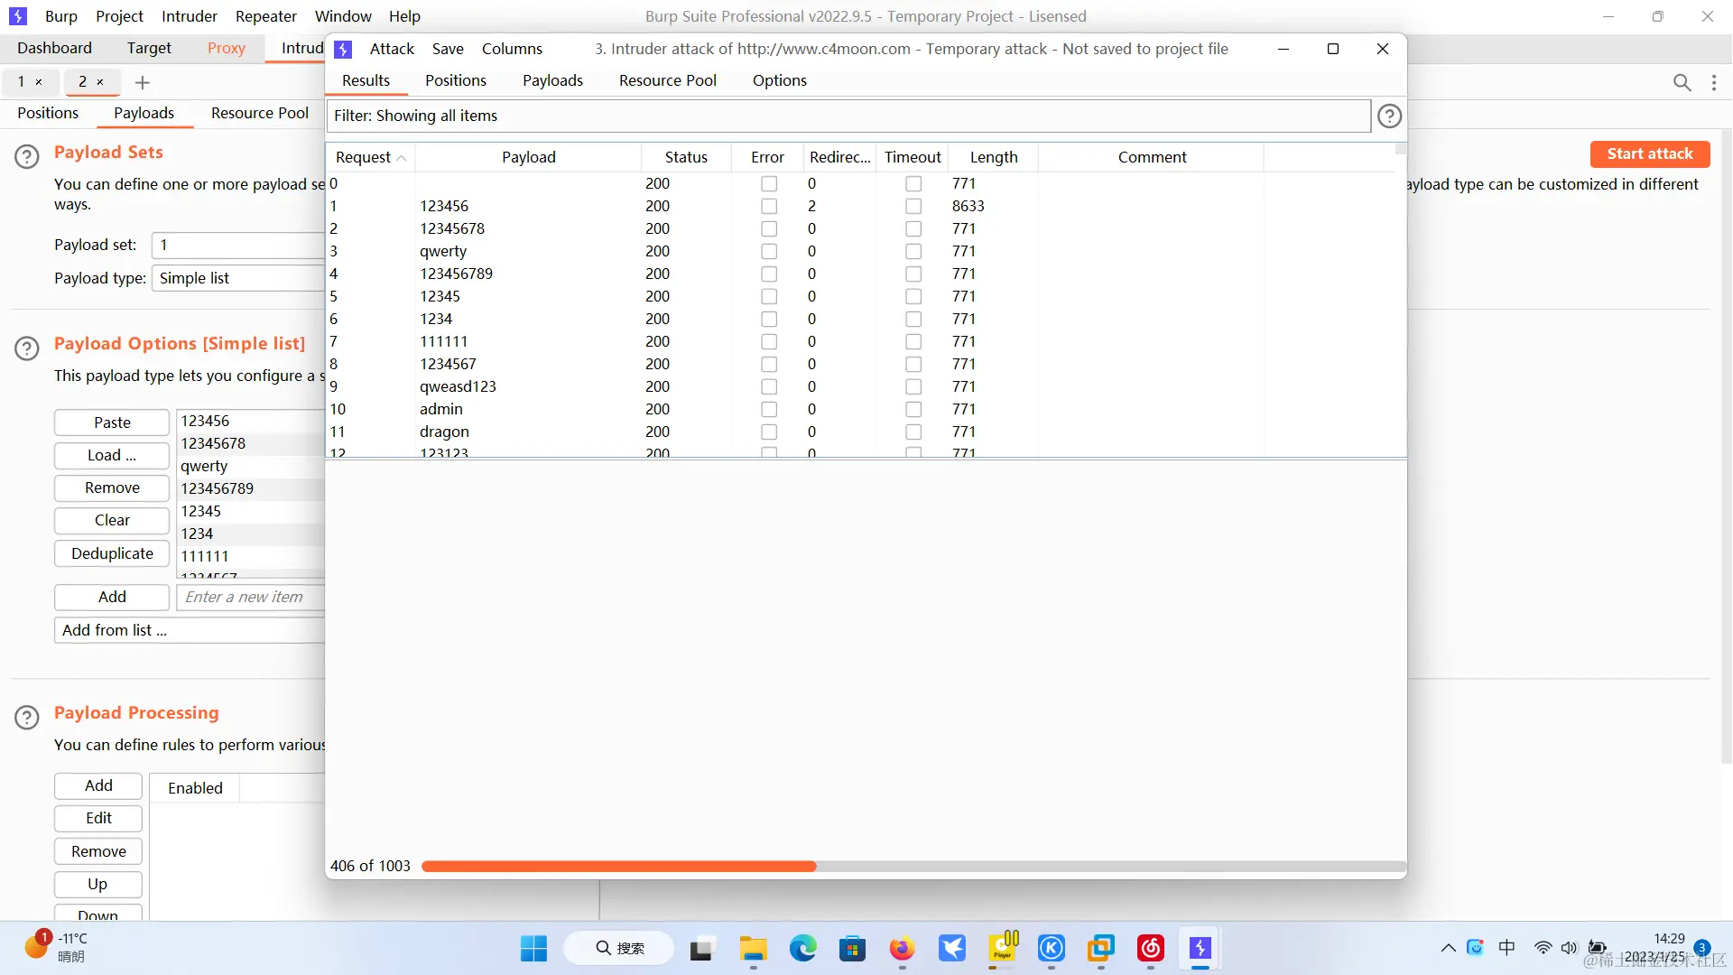Image resolution: width=1733 pixels, height=975 pixels.
Task: Close Intruder tab 2
Action: [x=100, y=82]
